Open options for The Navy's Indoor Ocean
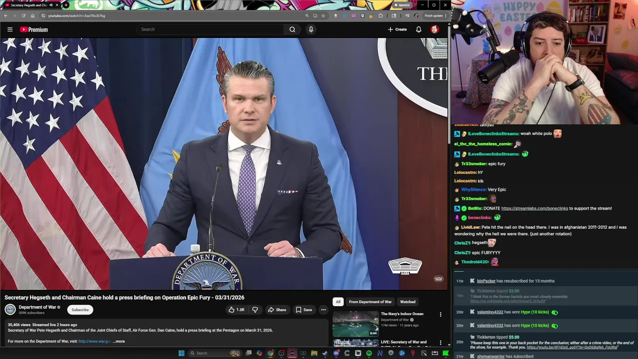The image size is (638, 359). [x=440, y=315]
